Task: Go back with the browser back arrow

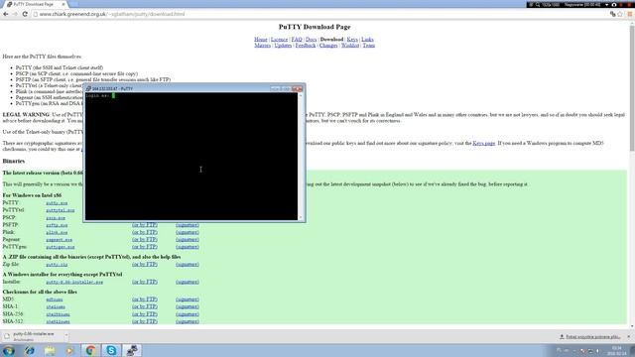Action: (6, 14)
